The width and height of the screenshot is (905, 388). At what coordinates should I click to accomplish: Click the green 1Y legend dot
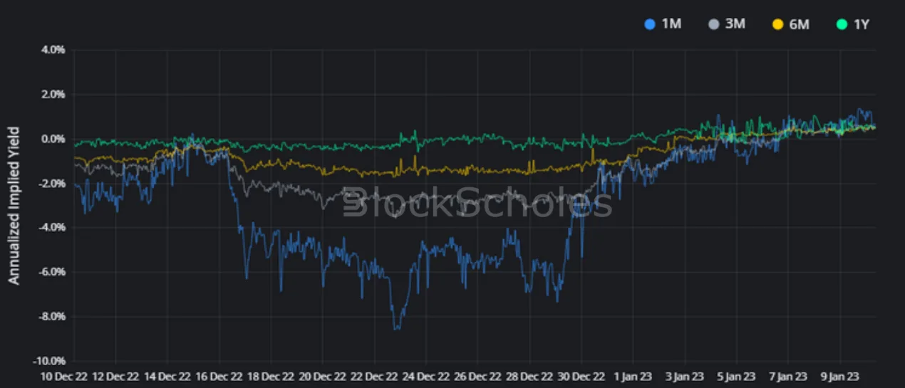coord(841,23)
